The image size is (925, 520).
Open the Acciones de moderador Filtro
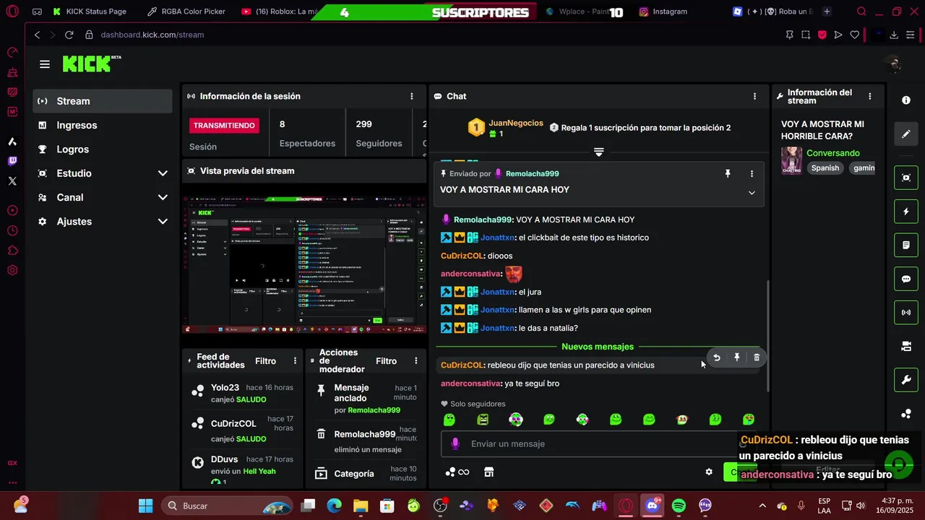386,361
